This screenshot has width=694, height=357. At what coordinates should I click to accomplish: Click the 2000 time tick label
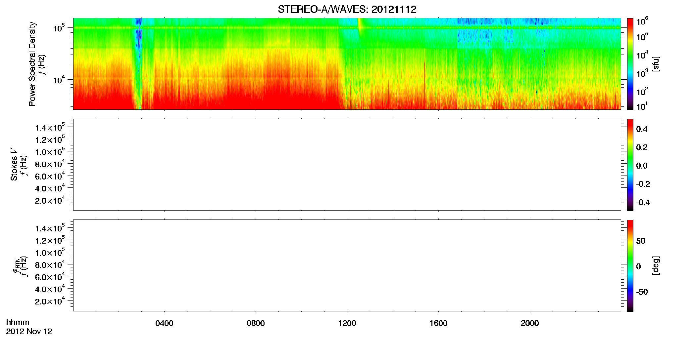(x=530, y=323)
